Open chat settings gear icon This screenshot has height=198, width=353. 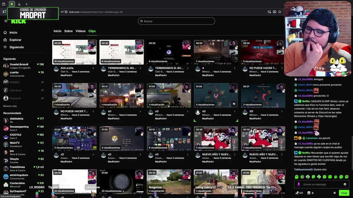335,193
